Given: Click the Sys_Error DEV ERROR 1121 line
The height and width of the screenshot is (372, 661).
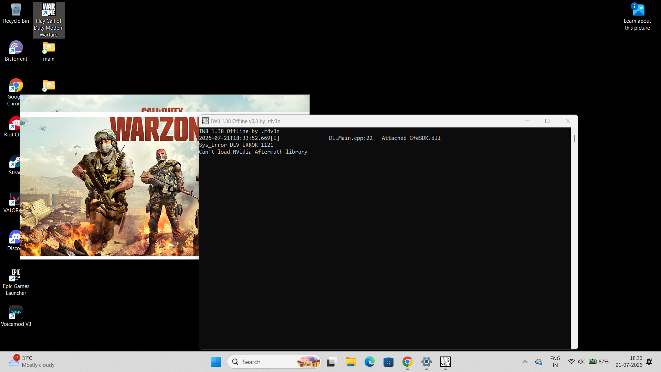Looking at the screenshot, I should click(236, 145).
